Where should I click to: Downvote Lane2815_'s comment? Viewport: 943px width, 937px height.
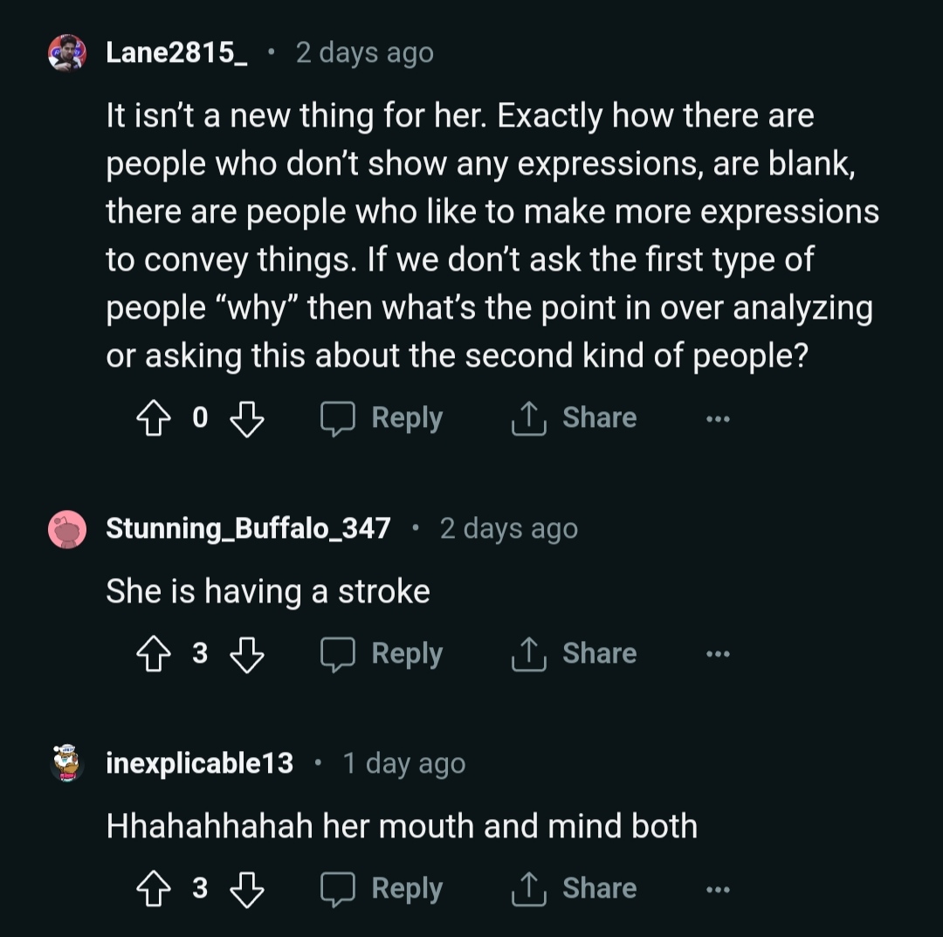pyautogui.click(x=246, y=418)
